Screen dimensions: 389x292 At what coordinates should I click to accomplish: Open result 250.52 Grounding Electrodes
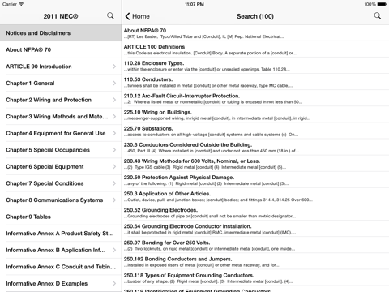click(x=256, y=213)
